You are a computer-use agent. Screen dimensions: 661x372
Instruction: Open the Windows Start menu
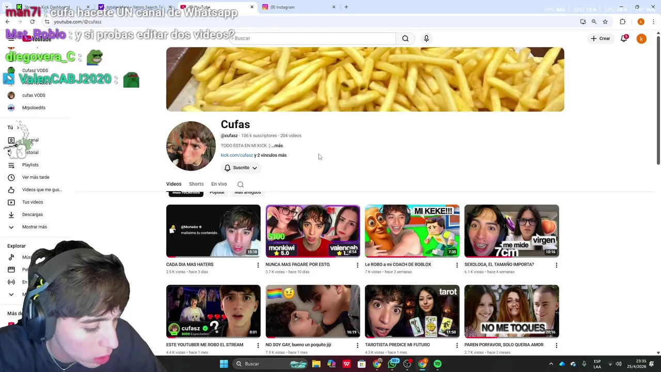[224, 364]
